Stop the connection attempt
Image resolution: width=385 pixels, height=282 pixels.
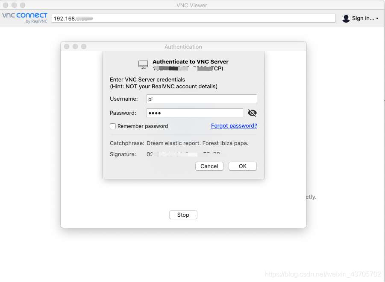[x=183, y=215]
